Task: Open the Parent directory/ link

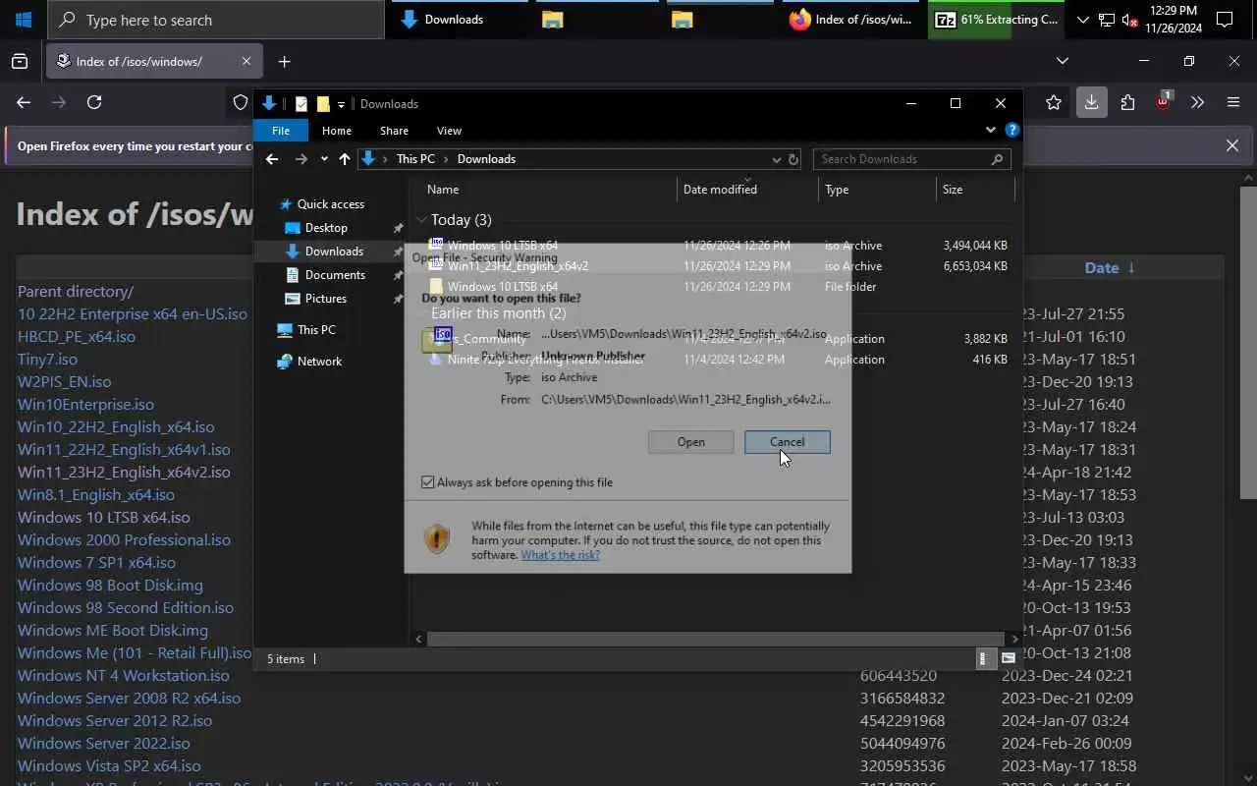Action: [76, 291]
